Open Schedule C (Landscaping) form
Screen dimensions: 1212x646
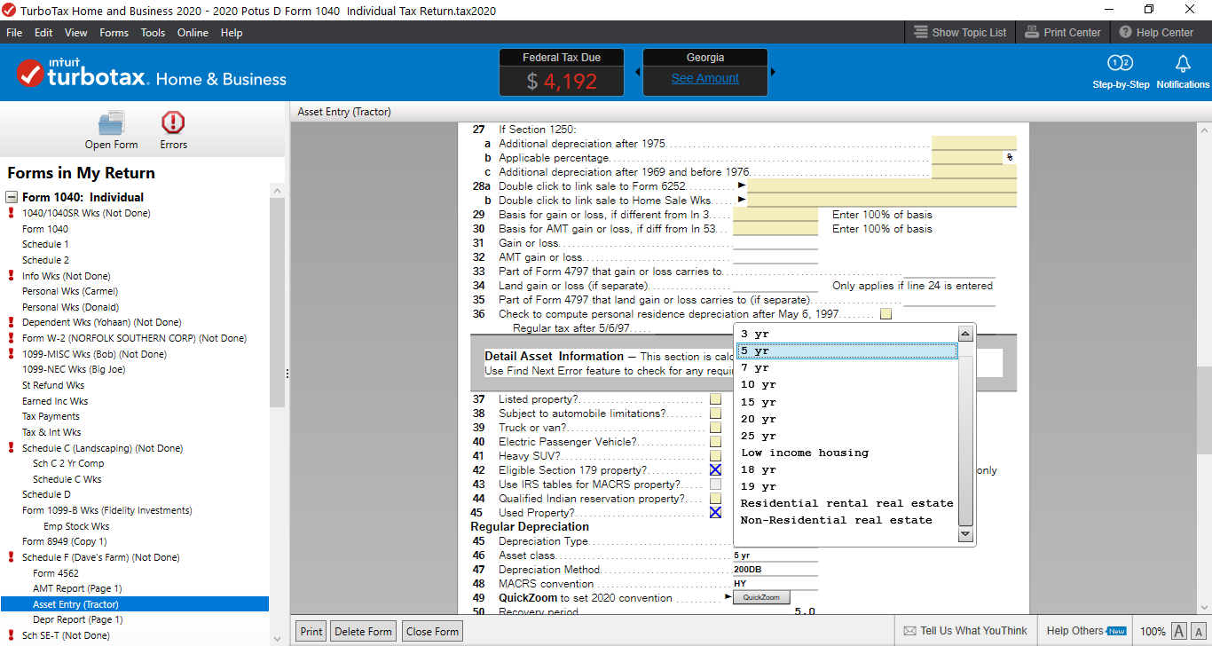coord(102,448)
